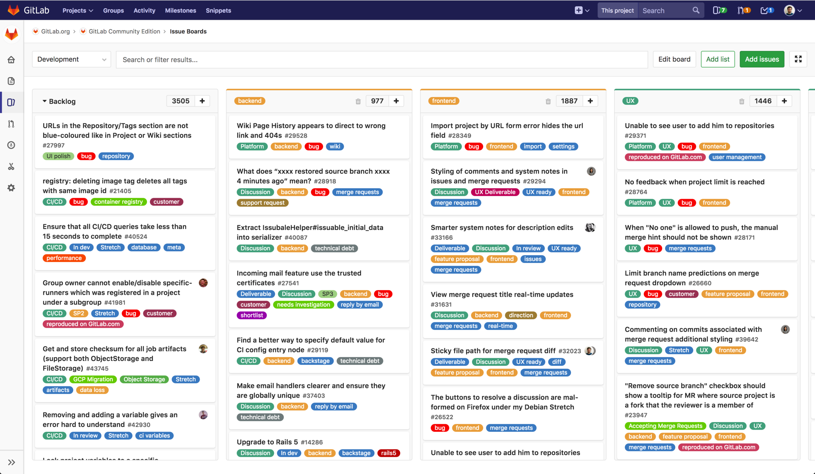This screenshot has width=815, height=474.
Task: Toggle board fullscreen mode icon
Action: (798, 59)
